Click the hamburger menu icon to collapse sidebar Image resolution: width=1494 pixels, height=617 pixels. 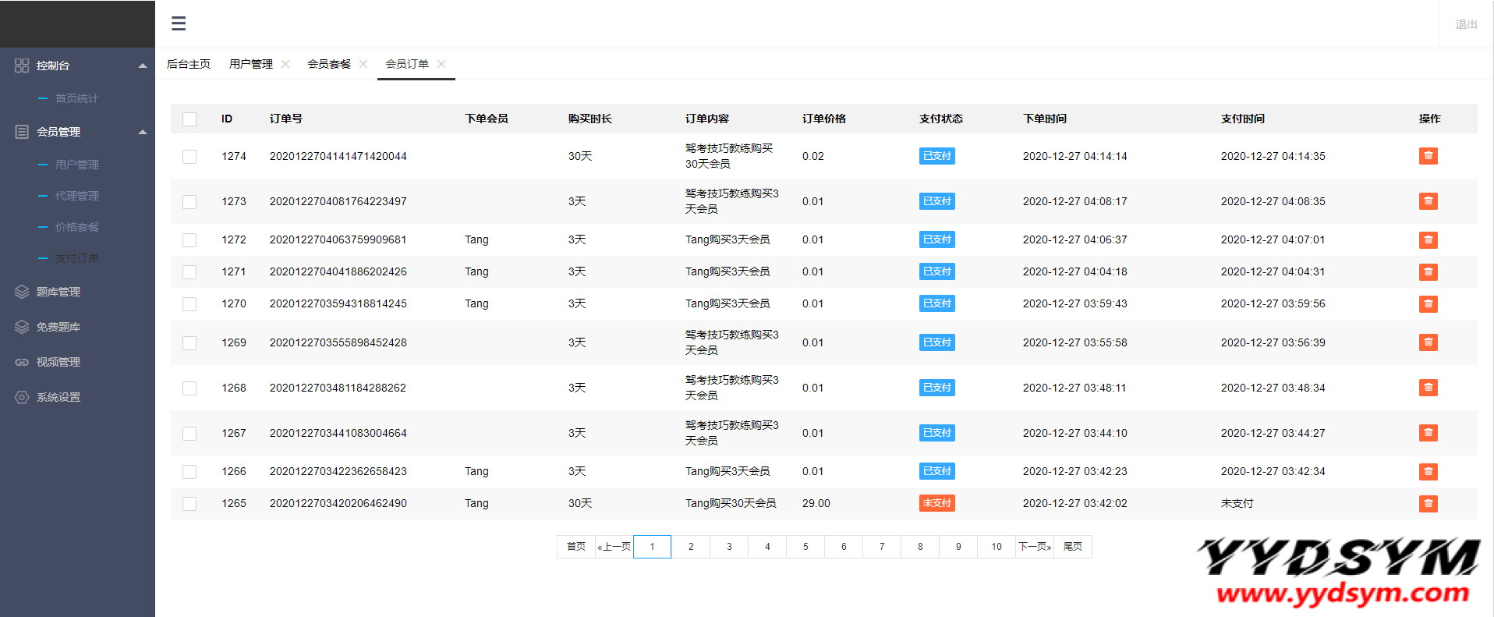(179, 23)
